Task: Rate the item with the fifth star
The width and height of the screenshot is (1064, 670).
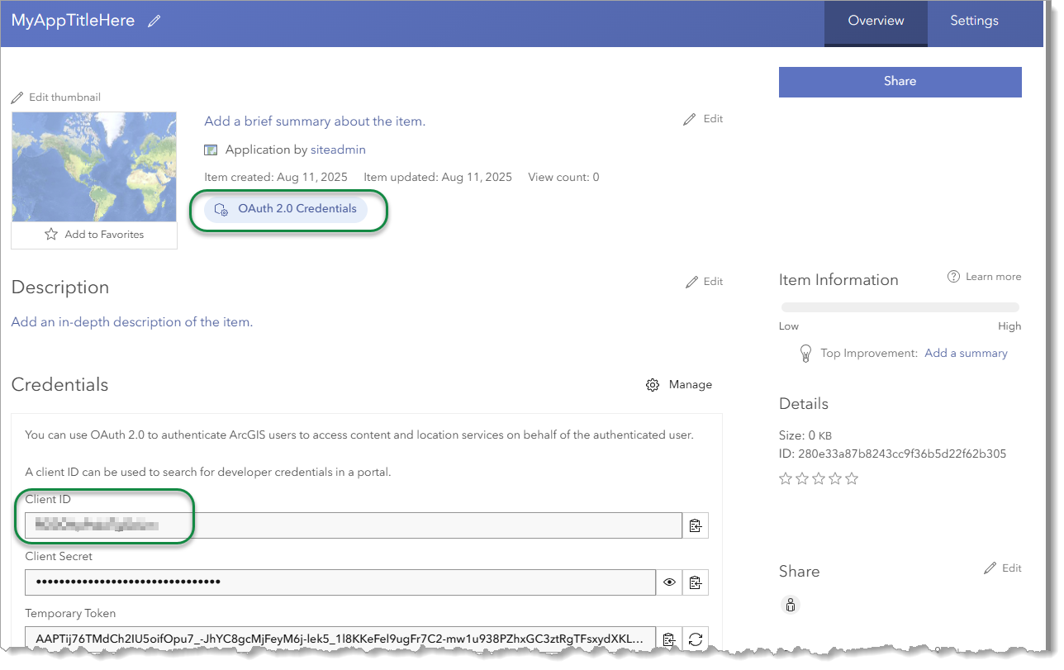Action: (852, 479)
